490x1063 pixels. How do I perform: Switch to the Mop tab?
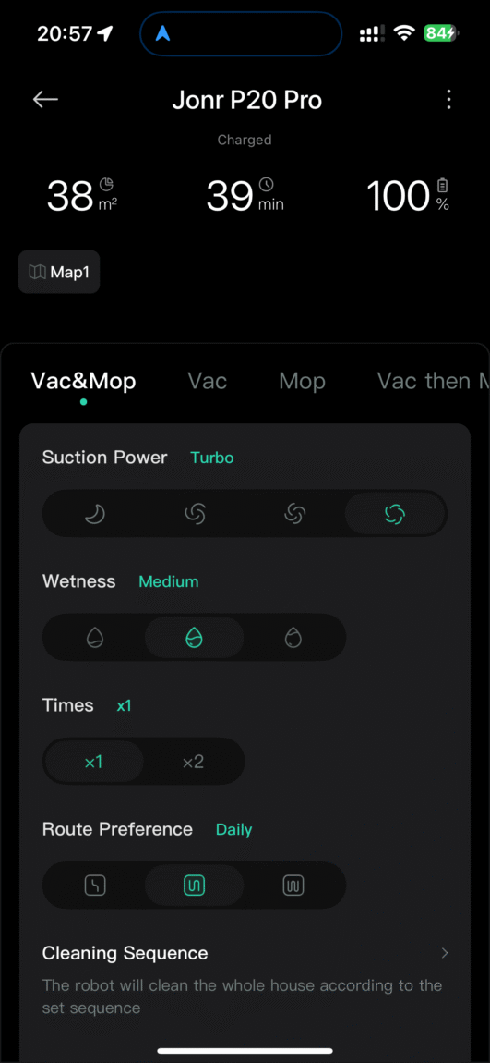[x=302, y=381]
